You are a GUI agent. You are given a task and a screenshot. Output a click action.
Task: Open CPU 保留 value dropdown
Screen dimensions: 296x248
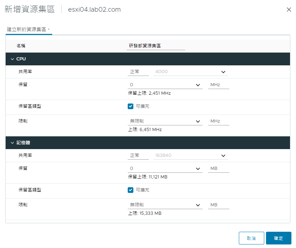(165, 85)
